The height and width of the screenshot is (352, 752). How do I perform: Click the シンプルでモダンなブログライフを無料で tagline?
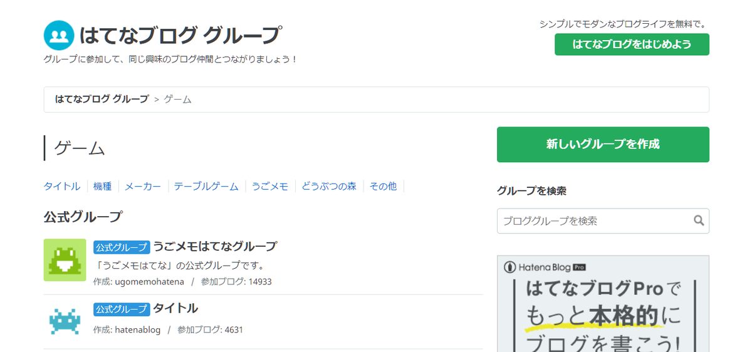click(623, 24)
